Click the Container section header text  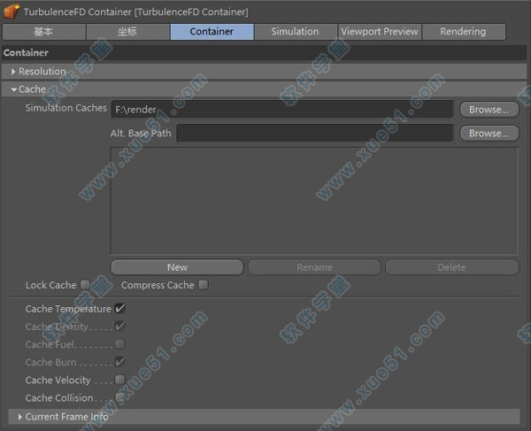pyautogui.click(x=26, y=53)
